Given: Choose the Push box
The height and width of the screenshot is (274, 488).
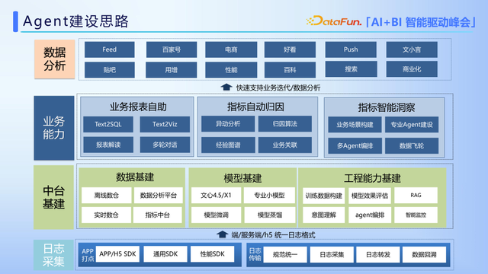Looking at the screenshot, I should [x=351, y=49].
